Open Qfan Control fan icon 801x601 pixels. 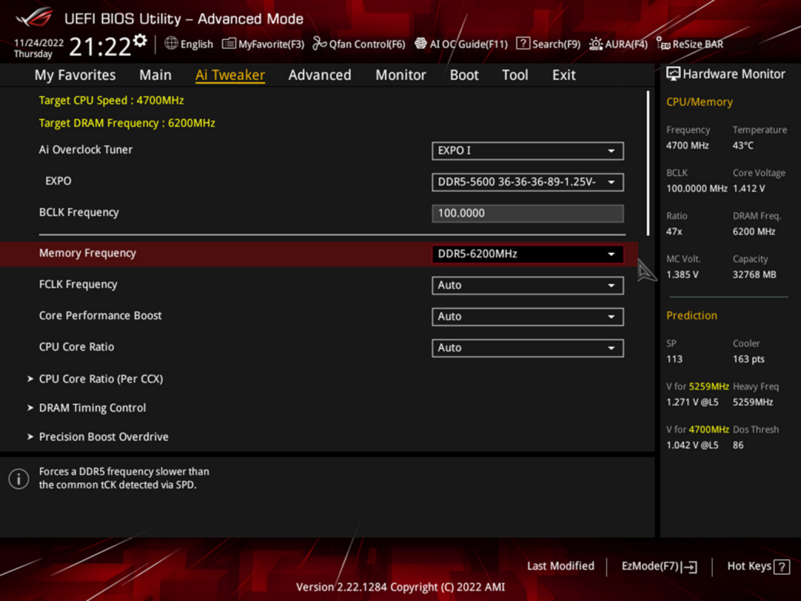319,44
